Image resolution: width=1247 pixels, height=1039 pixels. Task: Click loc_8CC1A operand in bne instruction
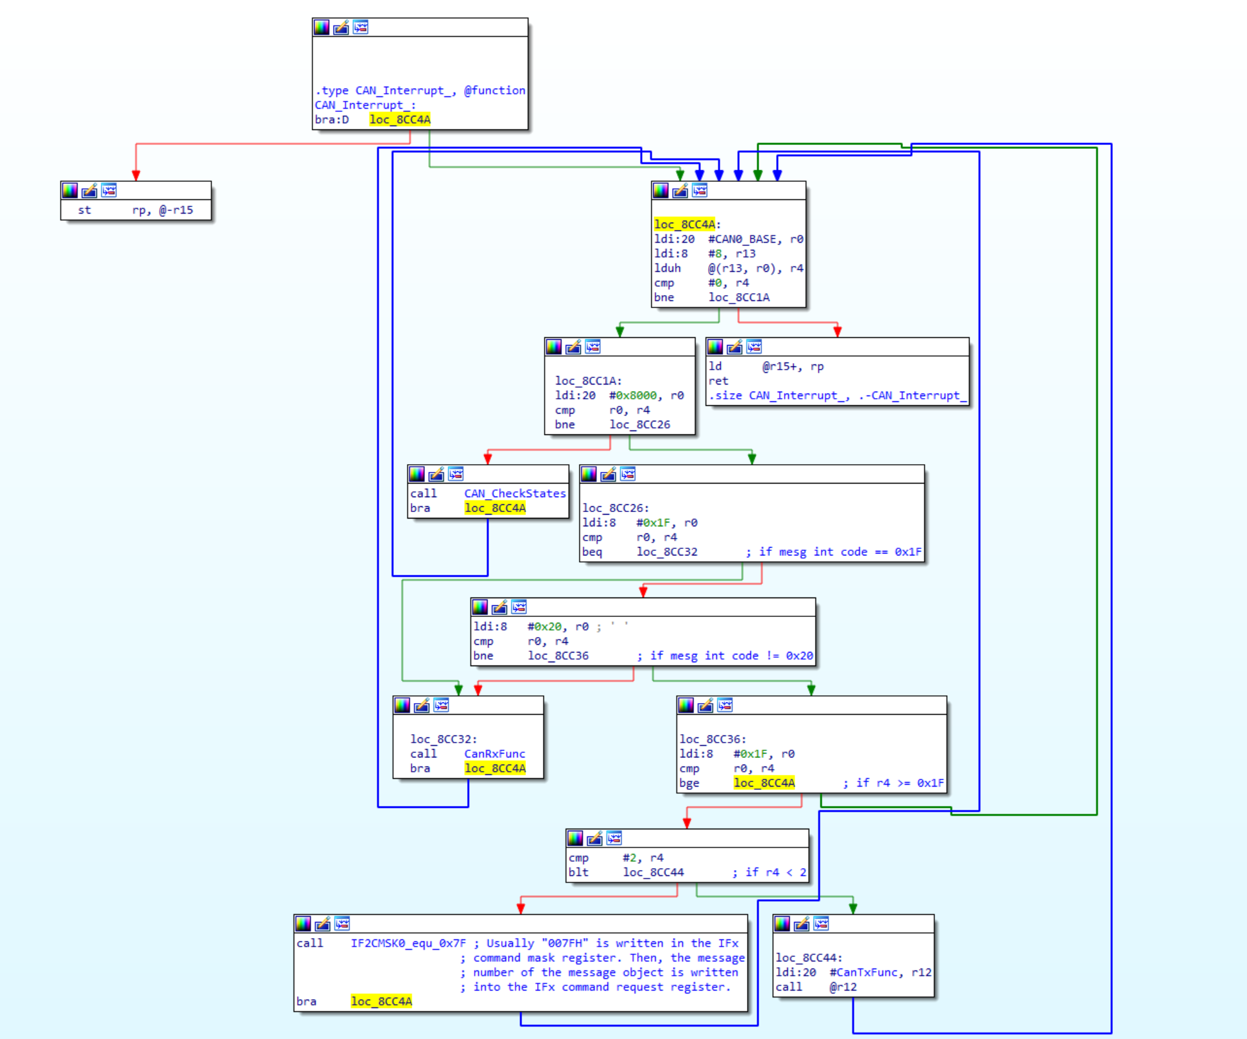738,297
